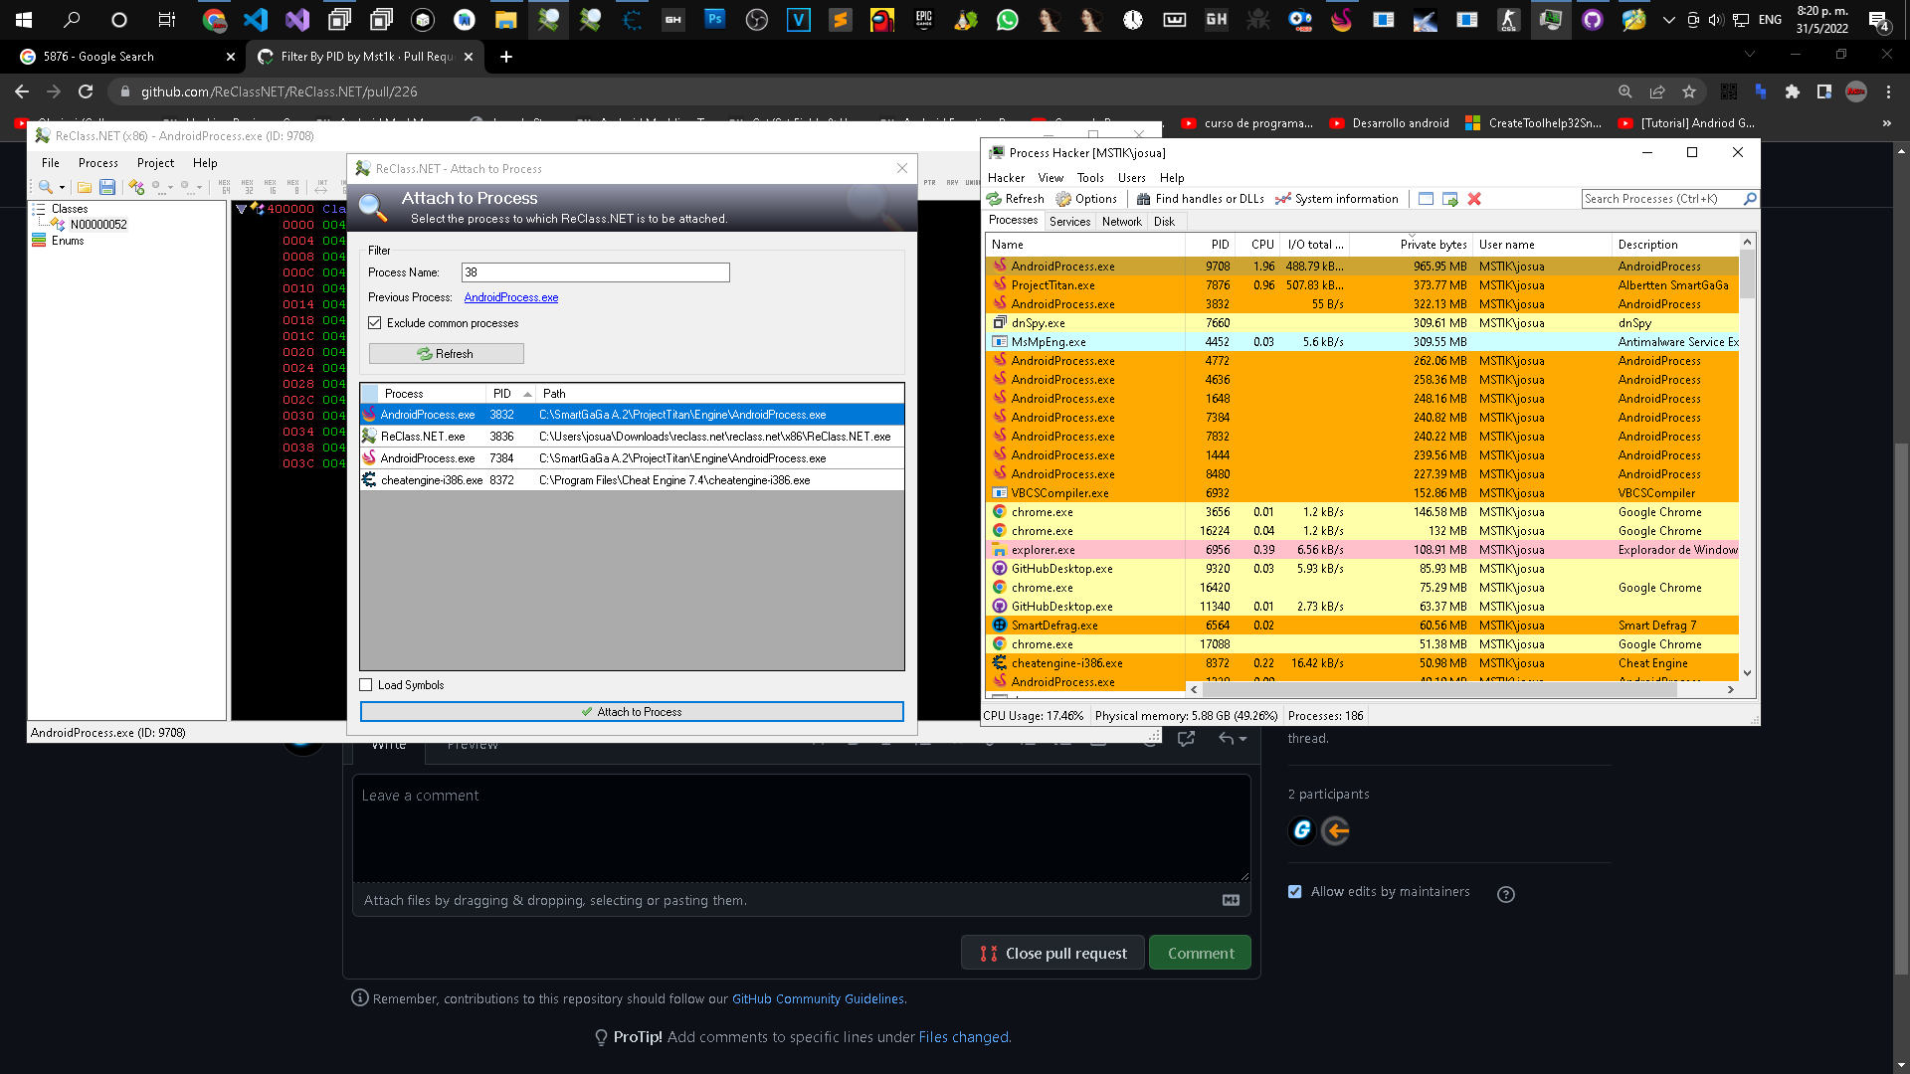Click the save project floppy icon in ReClass

tap(107, 187)
